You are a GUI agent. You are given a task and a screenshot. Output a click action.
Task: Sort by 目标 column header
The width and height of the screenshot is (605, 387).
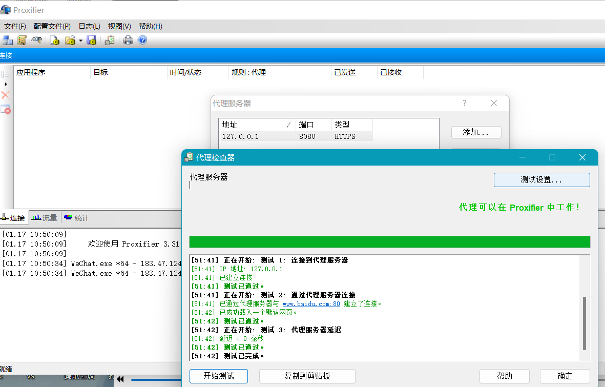coord(129,72)
